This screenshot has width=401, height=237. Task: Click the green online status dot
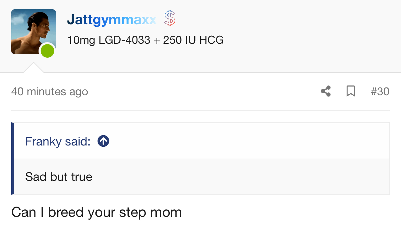pyautogui.click(x=48, y=51)
